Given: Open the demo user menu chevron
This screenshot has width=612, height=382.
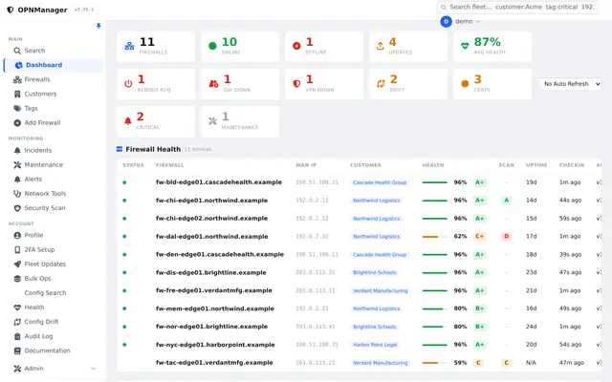Looking at the screenshot, I should (478, 22).
